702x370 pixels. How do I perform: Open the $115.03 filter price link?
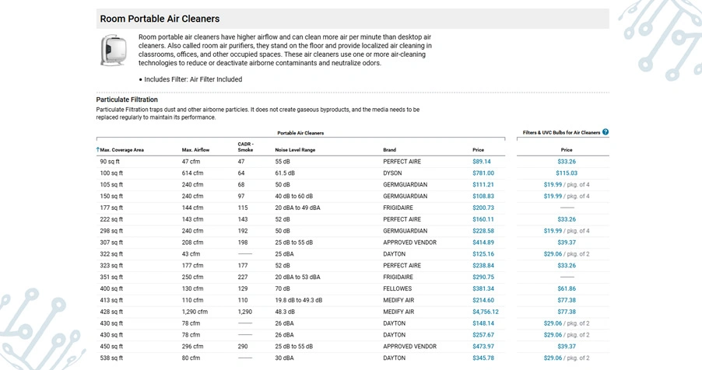(567, 173)
